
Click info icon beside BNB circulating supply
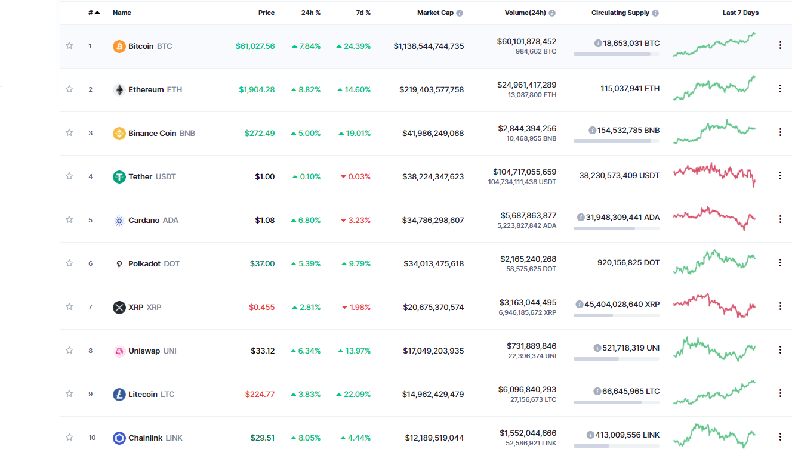pyautogui.click(x=593, y=130)
